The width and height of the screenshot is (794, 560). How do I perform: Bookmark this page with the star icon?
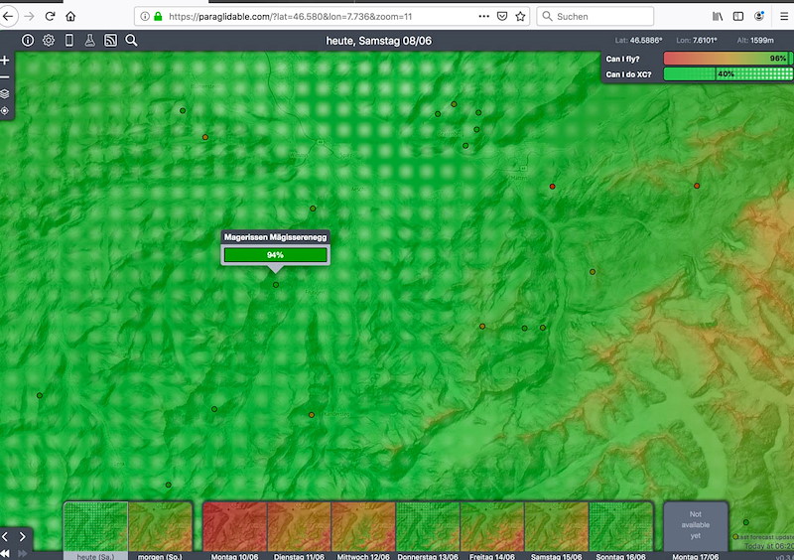(520, 16)
